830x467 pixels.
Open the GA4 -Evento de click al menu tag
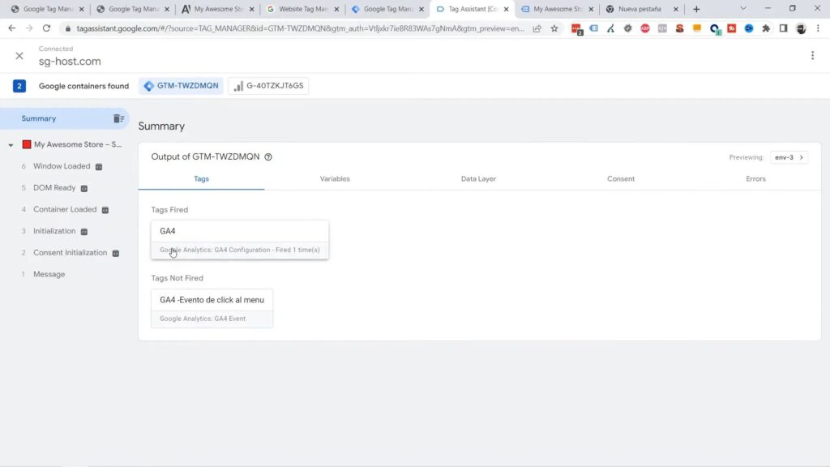pyautogui.click(x=212, y=309)
